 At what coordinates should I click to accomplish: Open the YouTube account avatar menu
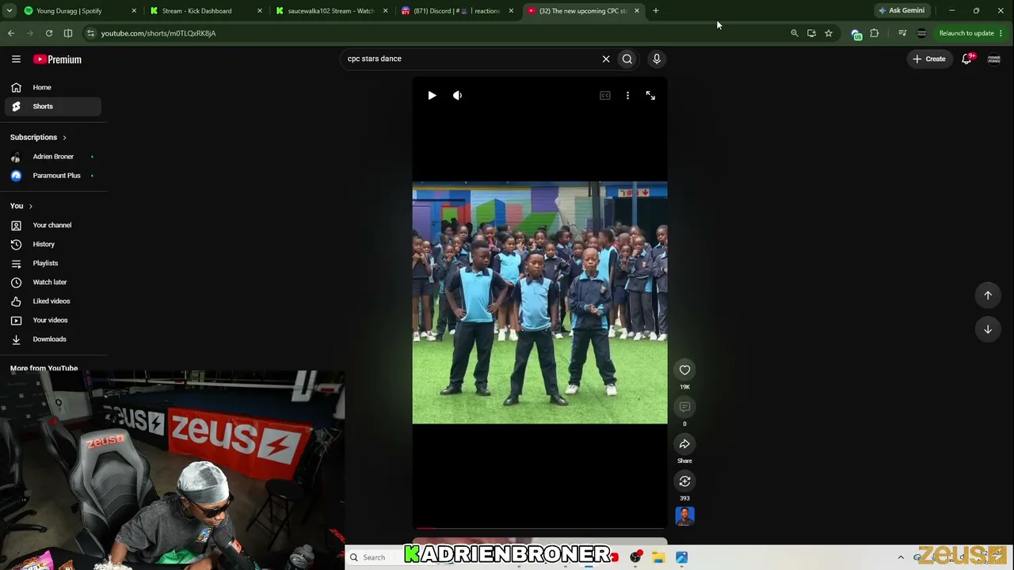[x=994, y=59]
